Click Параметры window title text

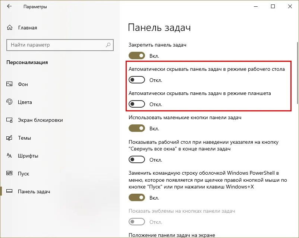click(x=35, y=7)
